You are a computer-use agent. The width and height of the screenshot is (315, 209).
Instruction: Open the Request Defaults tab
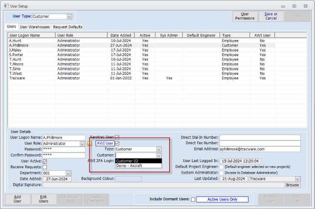pos(68,27)
